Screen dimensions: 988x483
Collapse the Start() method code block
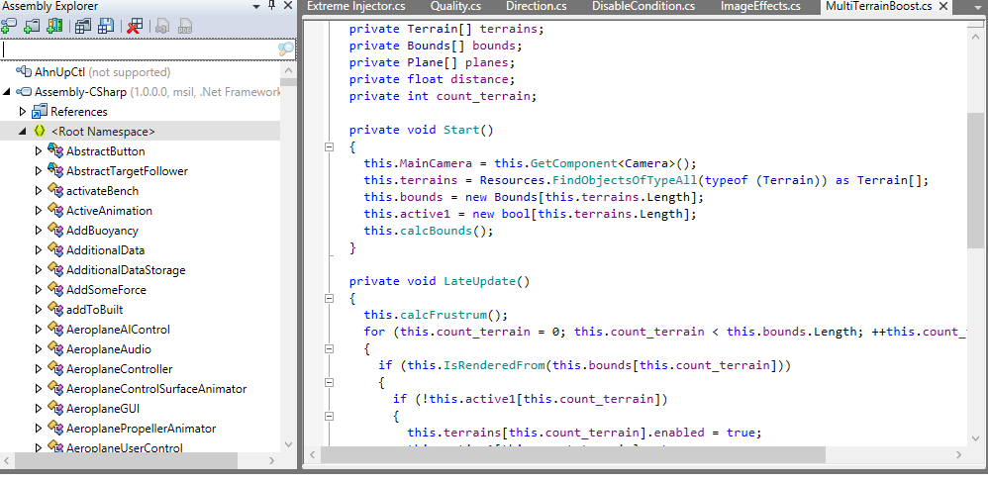[x=330, y=147]
